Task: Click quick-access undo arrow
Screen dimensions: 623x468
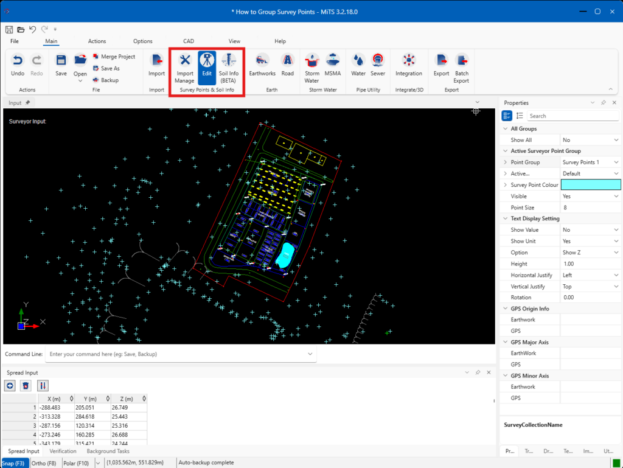Action: [33, 29]
